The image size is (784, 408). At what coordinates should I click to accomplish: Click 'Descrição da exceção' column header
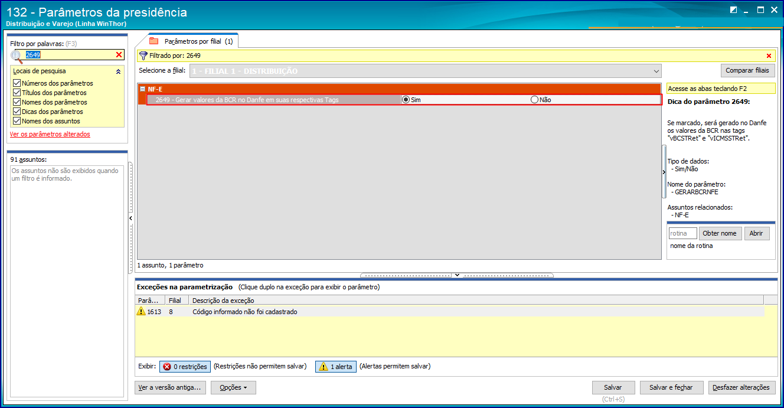click(476, 301)
